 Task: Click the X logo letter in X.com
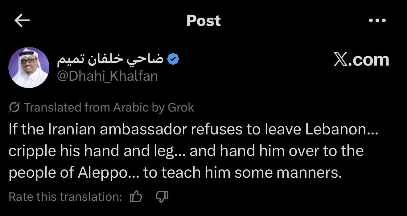coord(340,60)
